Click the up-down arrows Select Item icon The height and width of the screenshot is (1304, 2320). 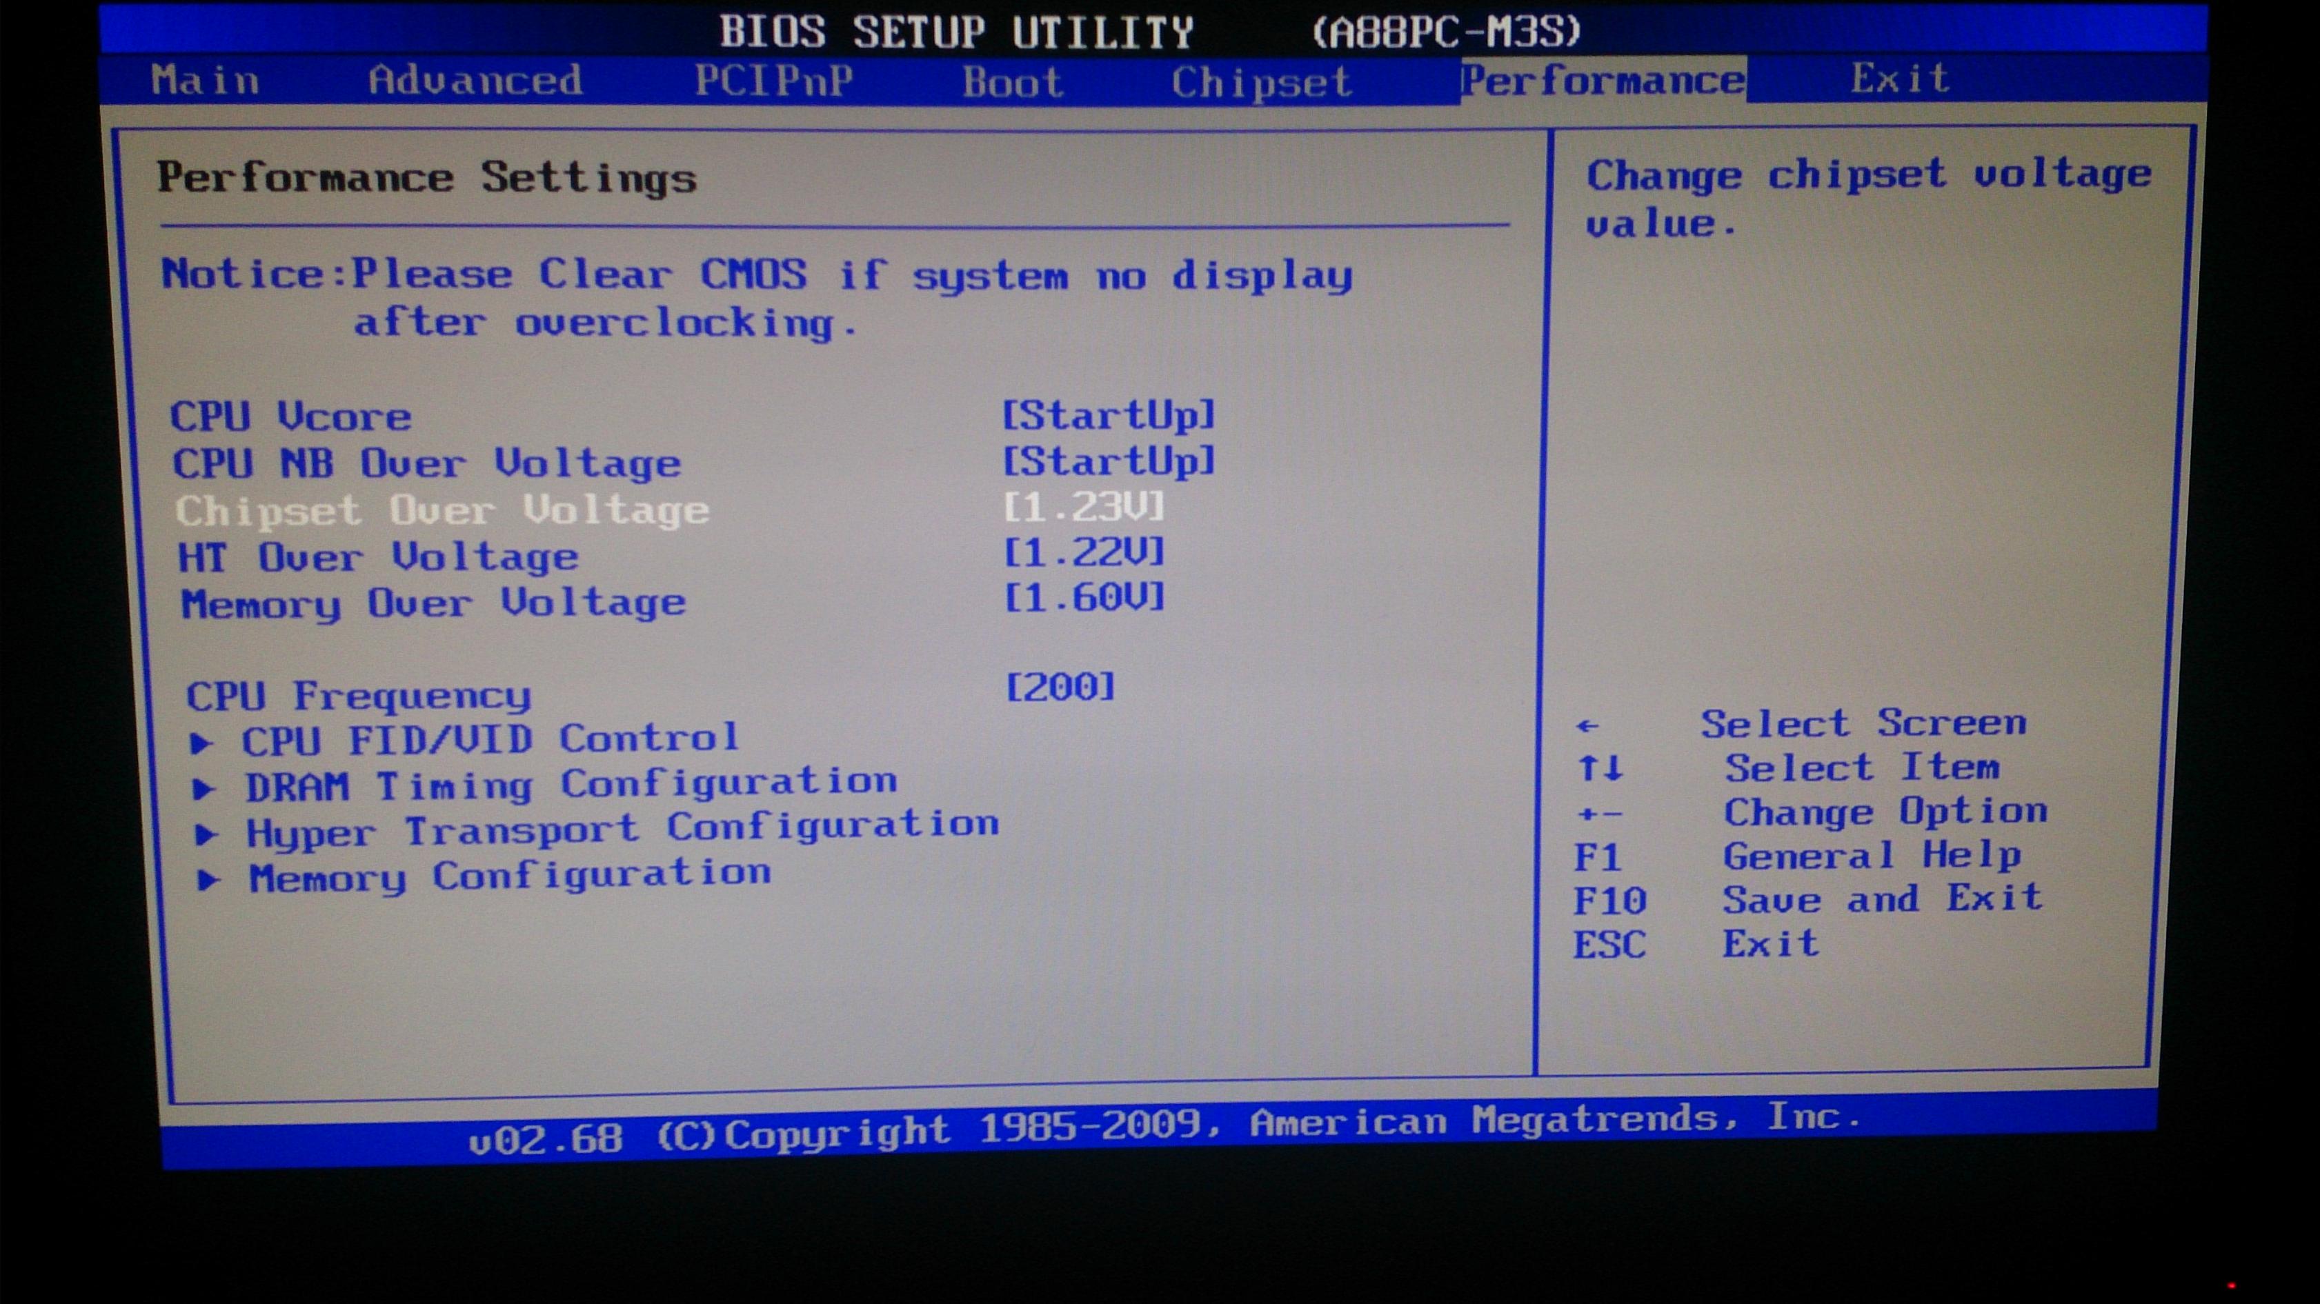pos(1600,768)
